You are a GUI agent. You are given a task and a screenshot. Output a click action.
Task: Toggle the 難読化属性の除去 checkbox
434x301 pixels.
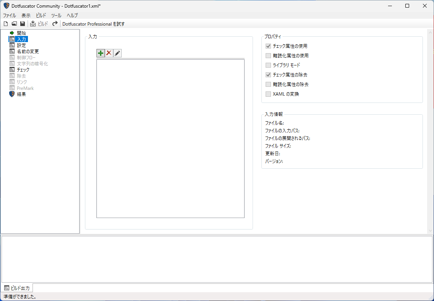click(x=268, y=85)
